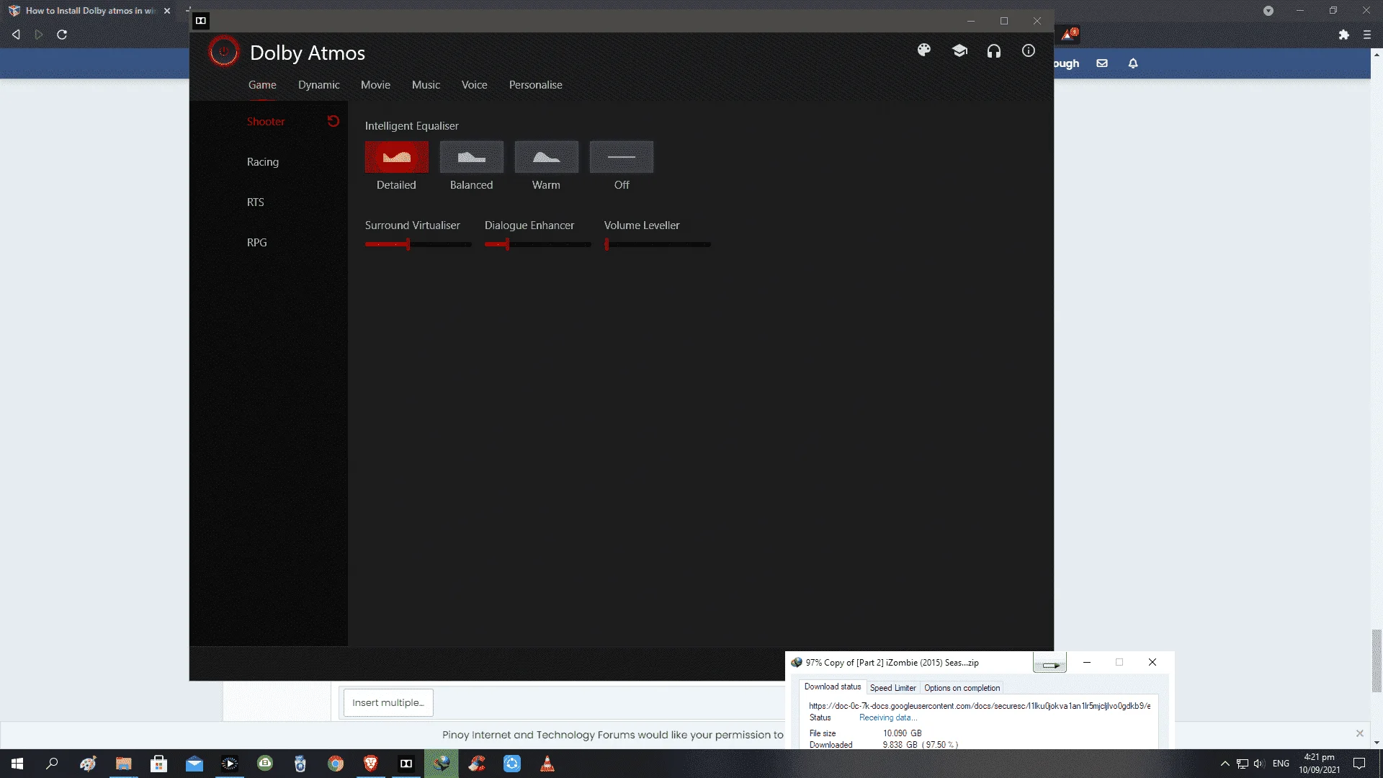Reload the browser page

click(x=62, y=35)
